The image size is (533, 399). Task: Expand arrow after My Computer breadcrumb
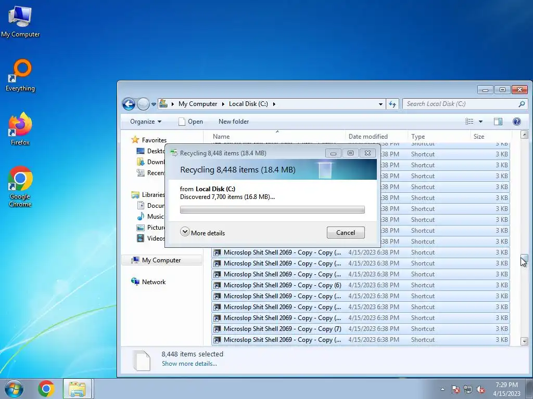tap(223, 104)
